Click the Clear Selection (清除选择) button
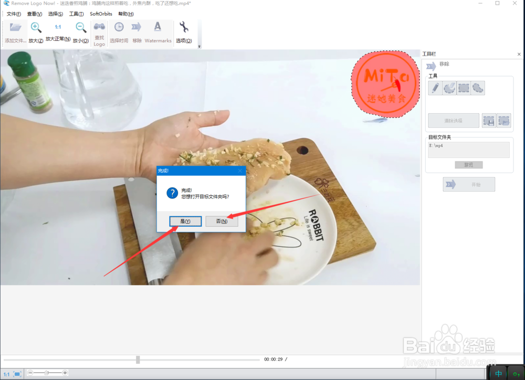Image resolution: width=525 pixels, height=380 pixels. coord(454,121)
